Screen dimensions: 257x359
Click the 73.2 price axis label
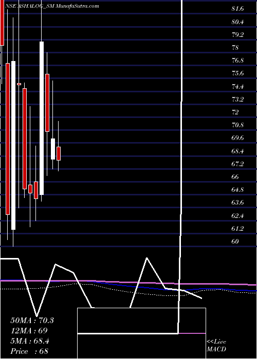(237, 99)
